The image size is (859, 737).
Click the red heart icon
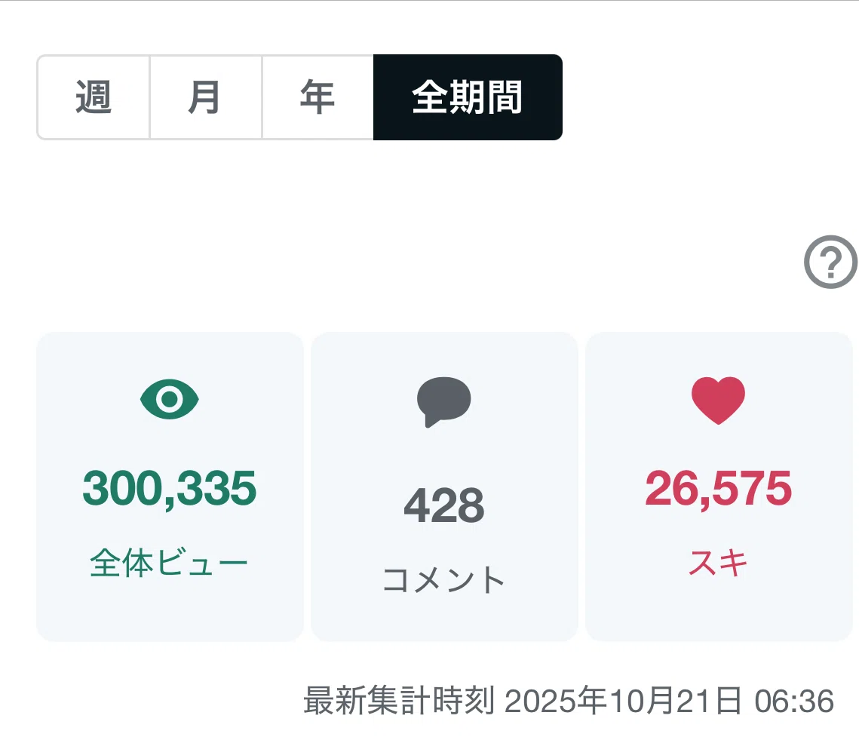718,401
